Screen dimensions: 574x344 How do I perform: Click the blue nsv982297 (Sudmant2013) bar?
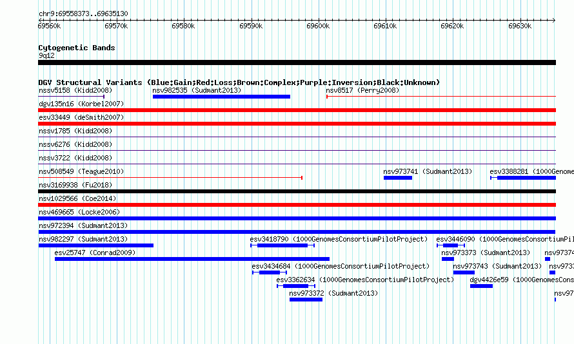[x=96, y=245]
